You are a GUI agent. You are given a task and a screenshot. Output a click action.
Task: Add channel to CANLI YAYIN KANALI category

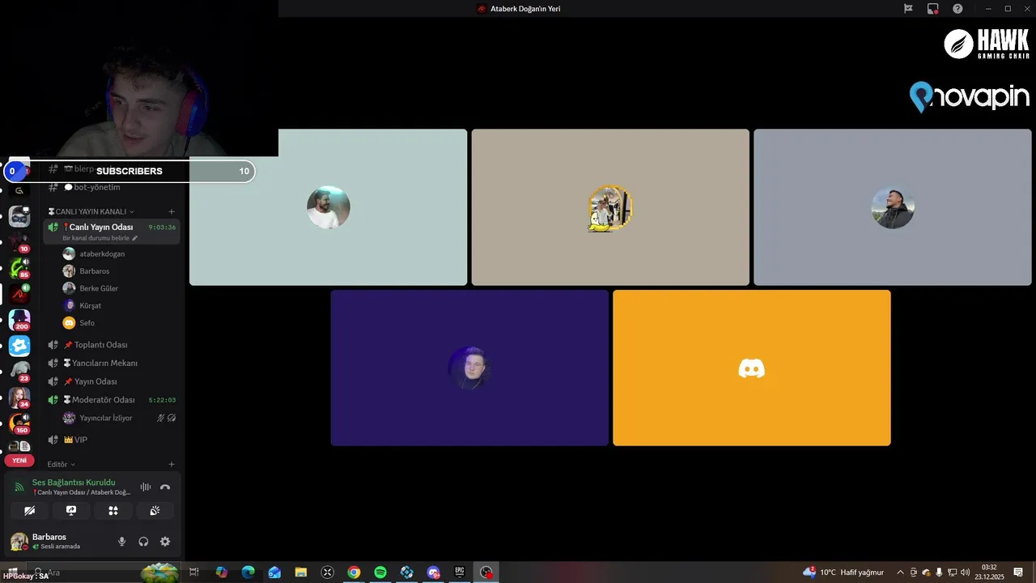click(x=172, y=211)
